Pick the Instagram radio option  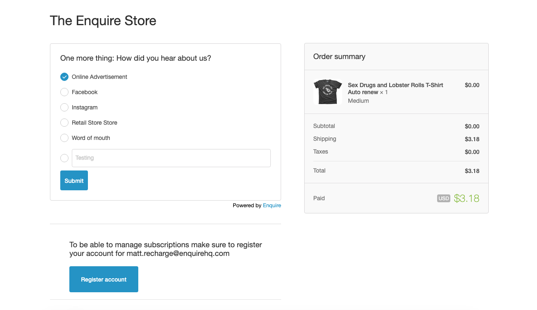pos(64,107)
